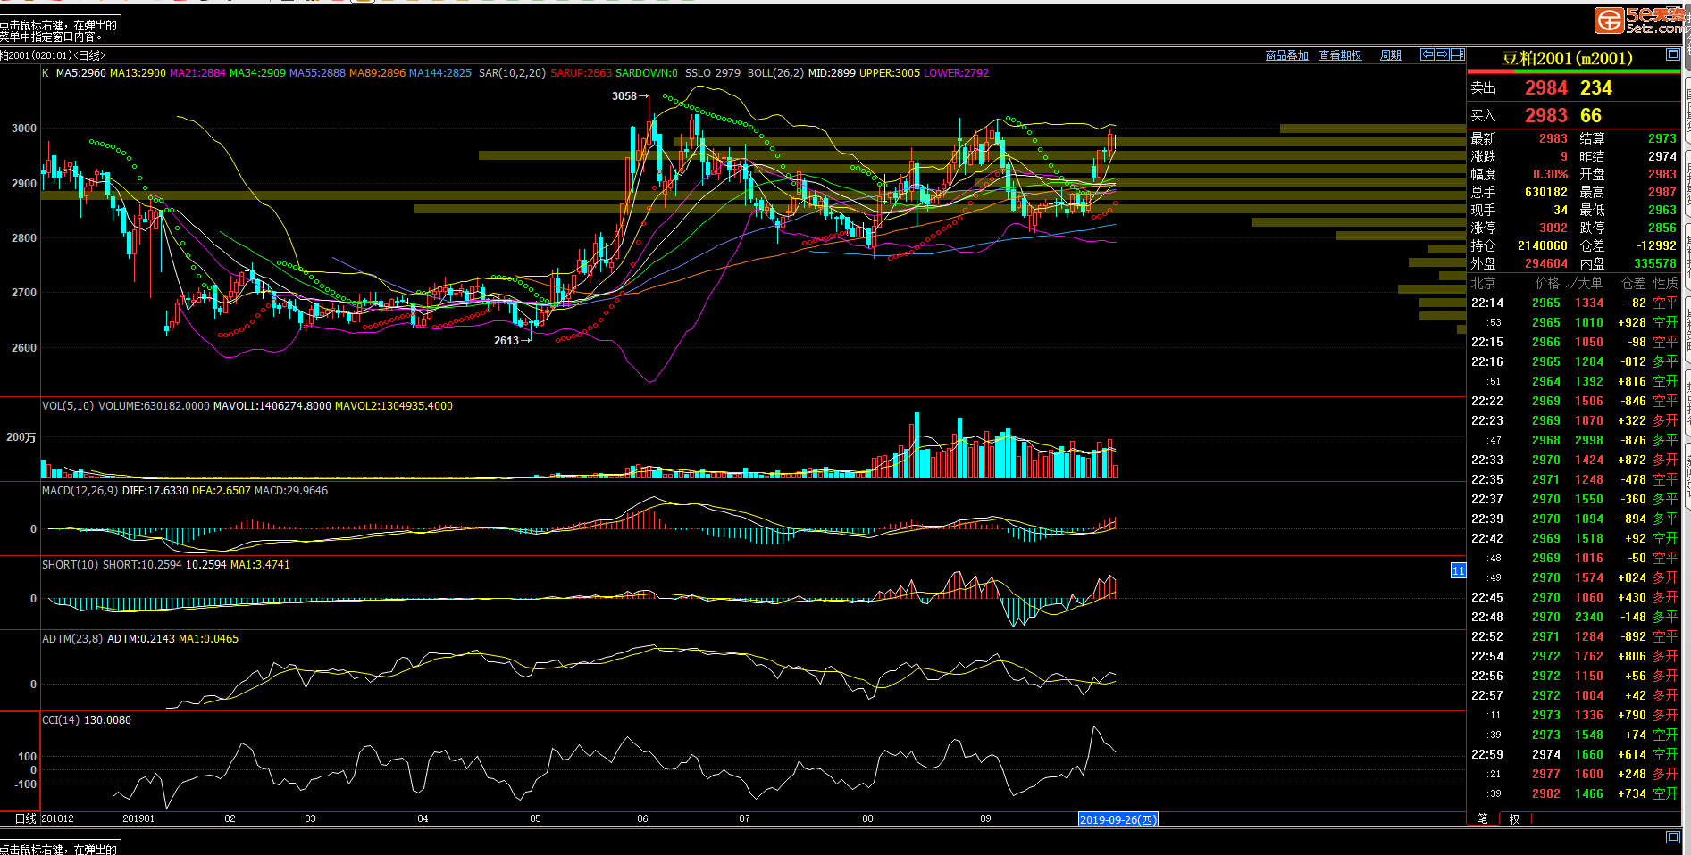1691x855 pixels.
Task: Click the 跌停 value 2856
Action: coord(1662,228)
